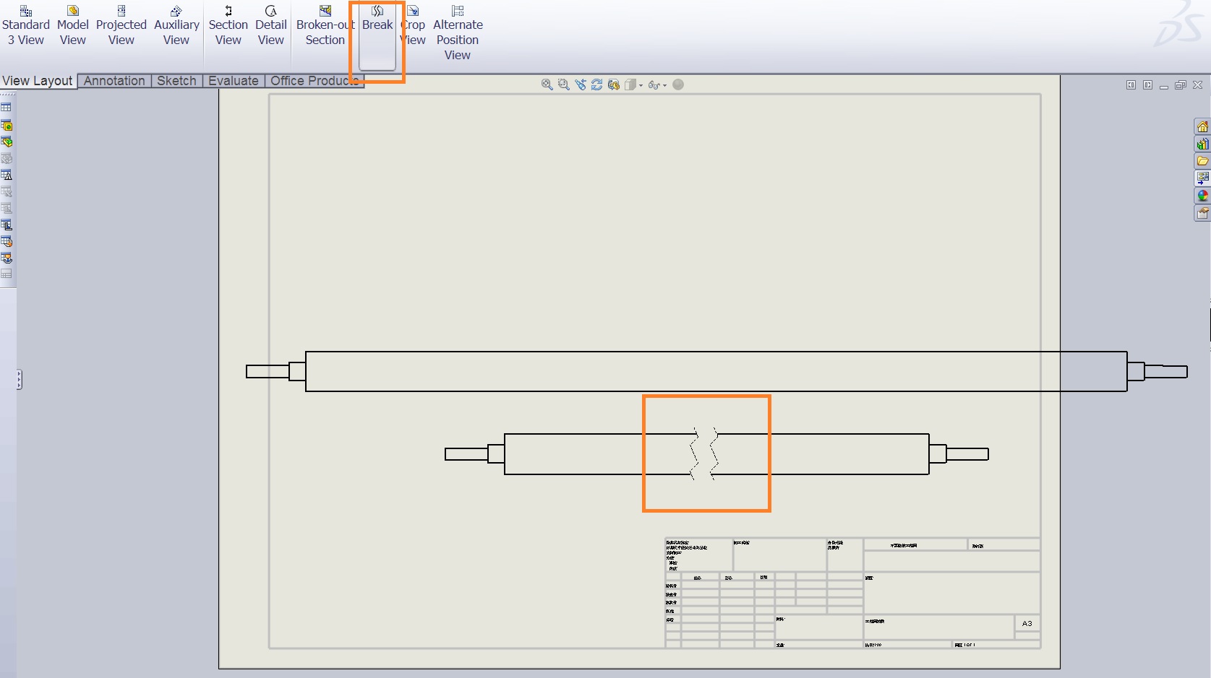Open the Design Library tab

click(x=1202, y=144)
